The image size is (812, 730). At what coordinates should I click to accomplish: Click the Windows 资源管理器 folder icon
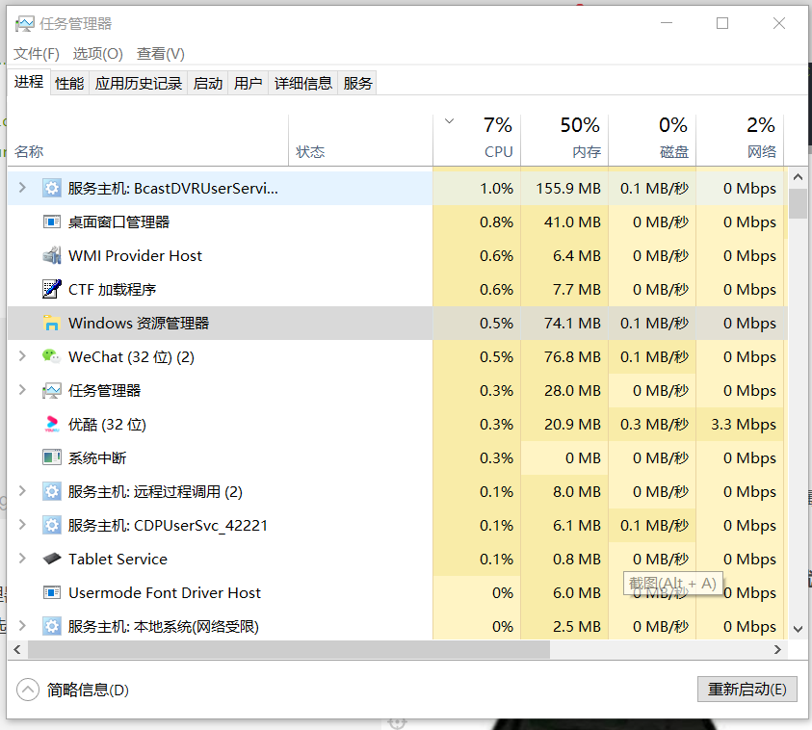click(x=51, y=323)
